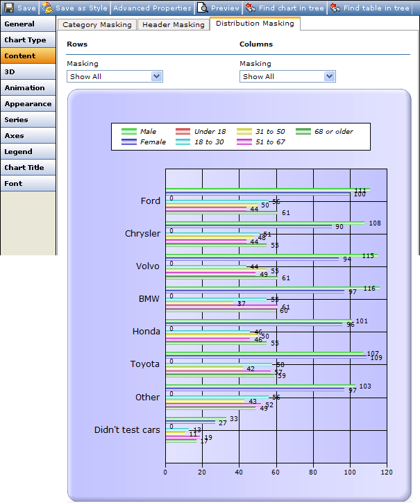Click the 120 axis tick label
420x503 pixels.
[x=387, y=472]
